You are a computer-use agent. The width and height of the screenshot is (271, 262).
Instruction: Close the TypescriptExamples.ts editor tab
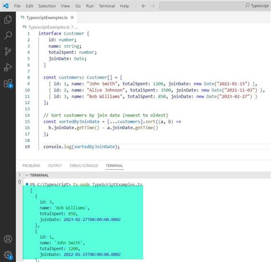pyautogui.click(x=72, y=18)
